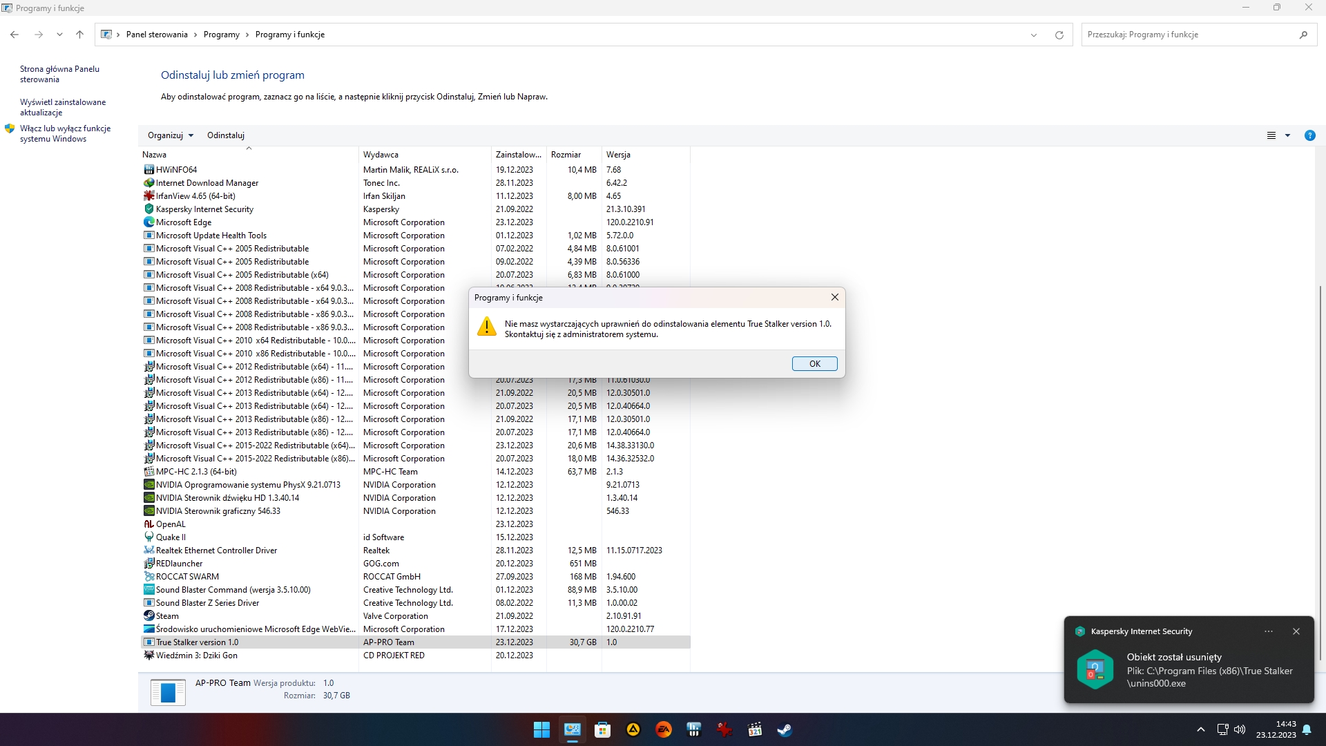1326x746 pixels.
Task: Go back with the back arrow
Action: click(x=15, y=35)
